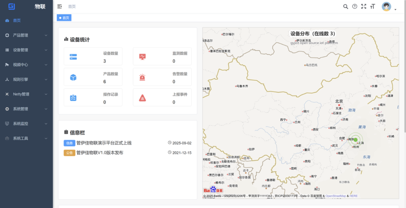Click the orange 公告 tag
Viewport: 406px width, 208px height.
click(70, 153)
